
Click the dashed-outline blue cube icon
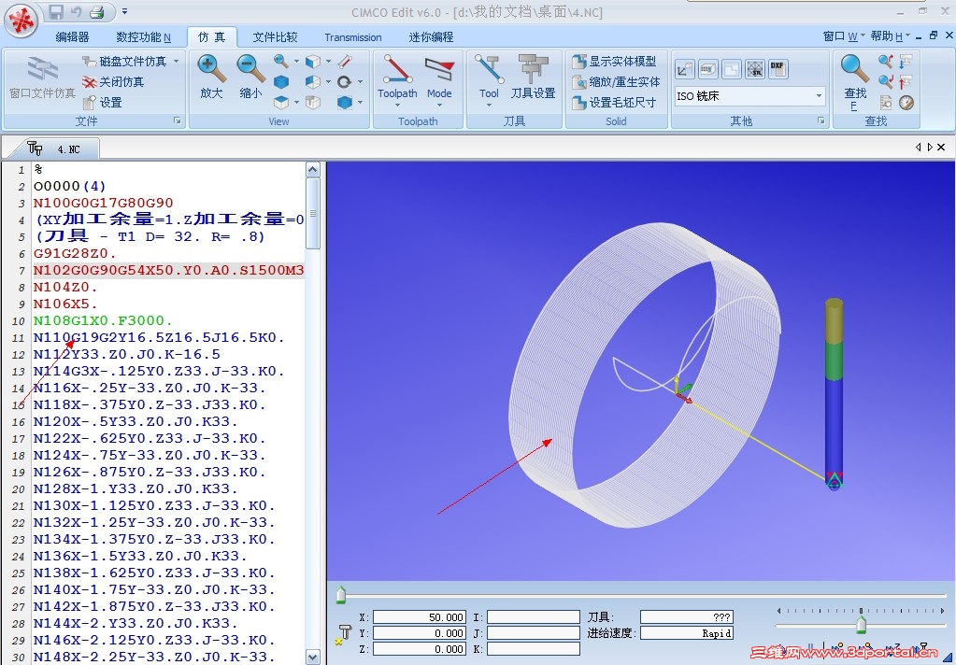(x=345, y=102)
